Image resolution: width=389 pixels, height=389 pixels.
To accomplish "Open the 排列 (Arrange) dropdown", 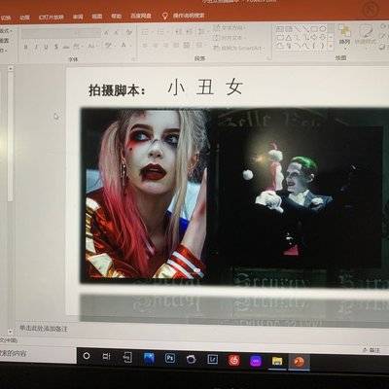I will point(344,38).
